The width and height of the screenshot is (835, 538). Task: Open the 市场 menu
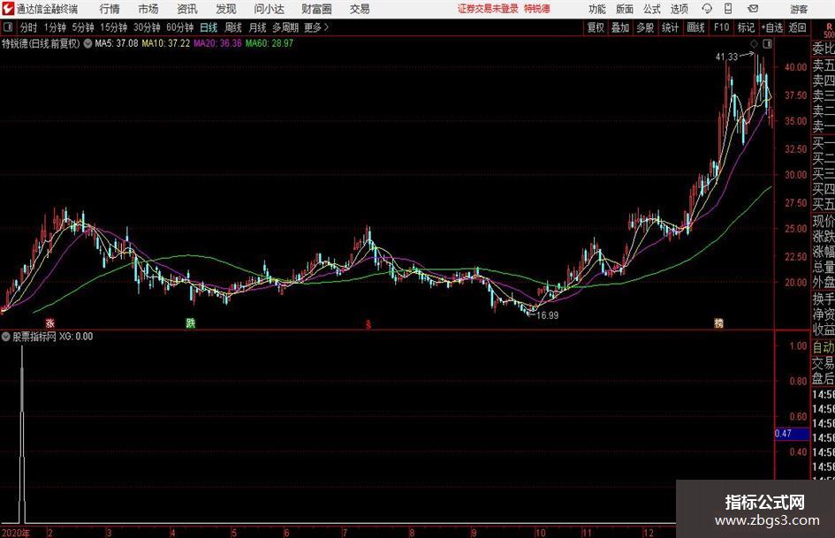(x=148, y=9)
